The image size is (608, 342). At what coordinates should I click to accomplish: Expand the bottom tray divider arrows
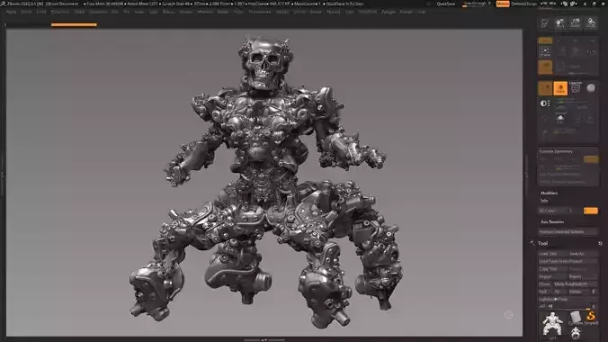click(264, 340)
